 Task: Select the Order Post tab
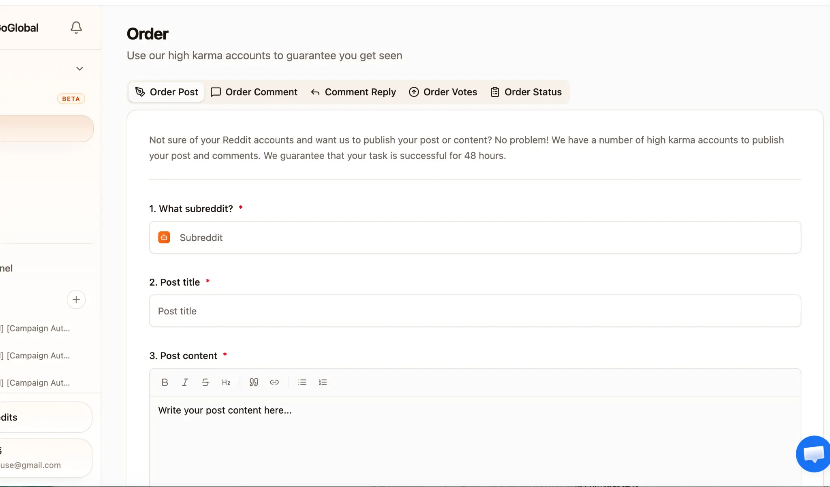167,92
